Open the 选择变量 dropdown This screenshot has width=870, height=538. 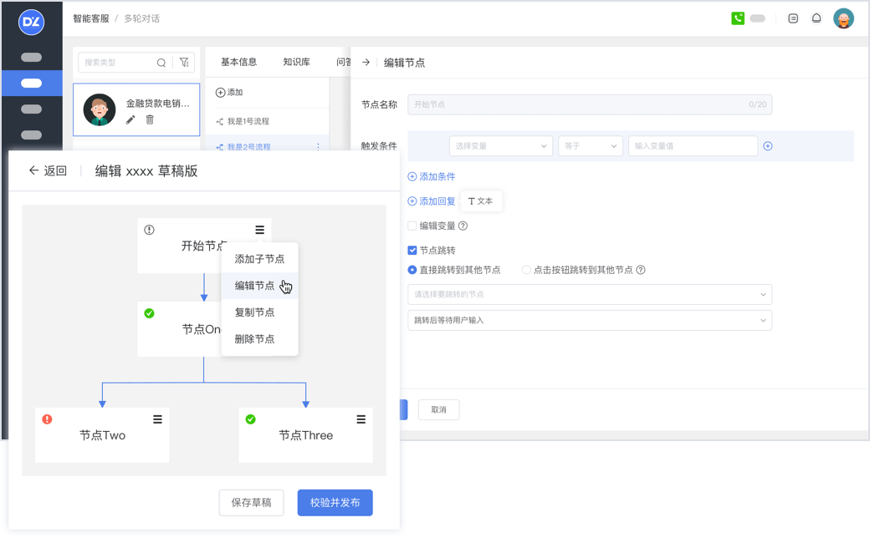click(x=500, y=145)
